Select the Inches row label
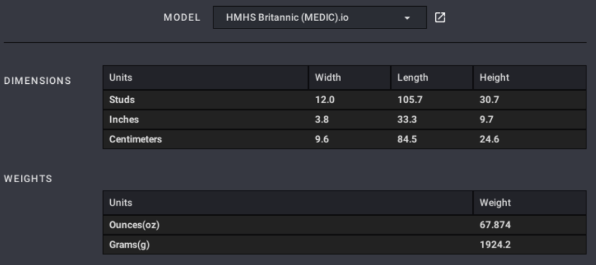This screenshot has height=265, width=596. click(x=124, y=120)
